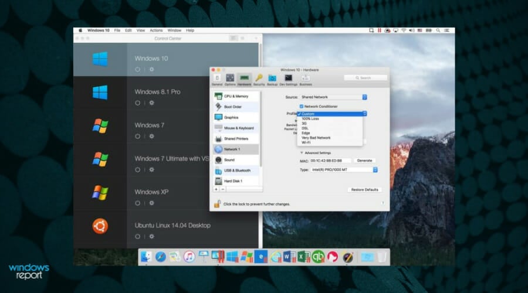Click power button for Windows 8.1 Pro
Image resolution: width=528 pixels, height=293 pixels.
click(x=137, y=103)
